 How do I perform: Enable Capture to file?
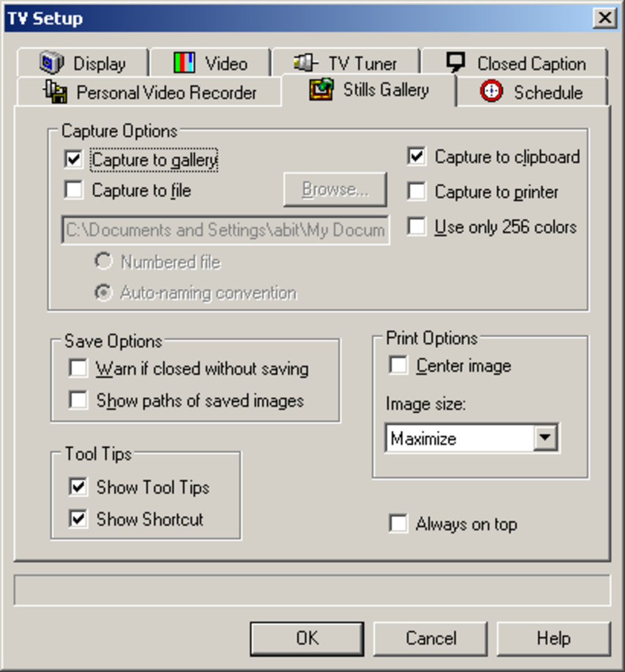[x=74, y=190]
